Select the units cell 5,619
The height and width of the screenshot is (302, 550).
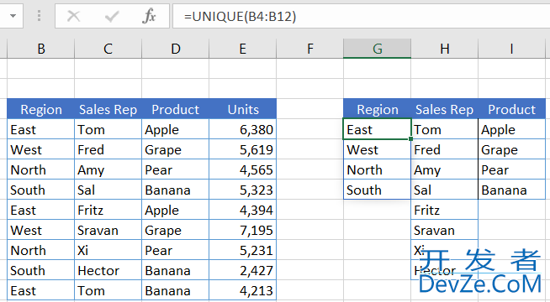(x=243, y=150)
